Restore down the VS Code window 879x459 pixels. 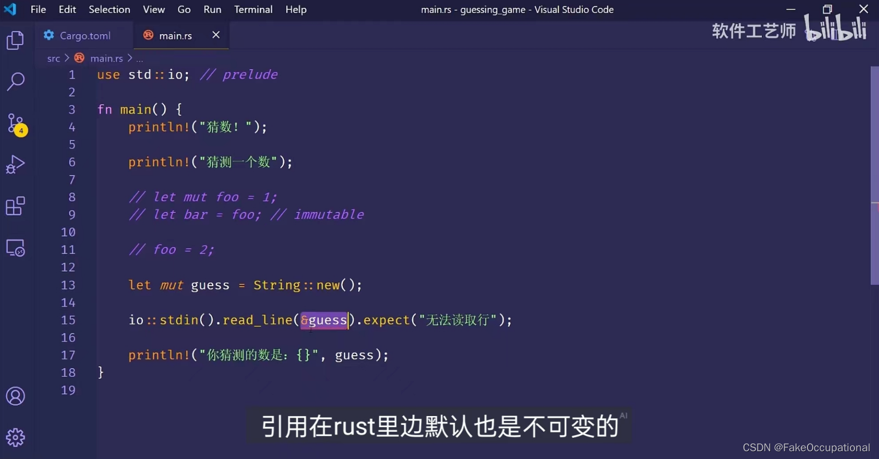[x=827, y=9]
